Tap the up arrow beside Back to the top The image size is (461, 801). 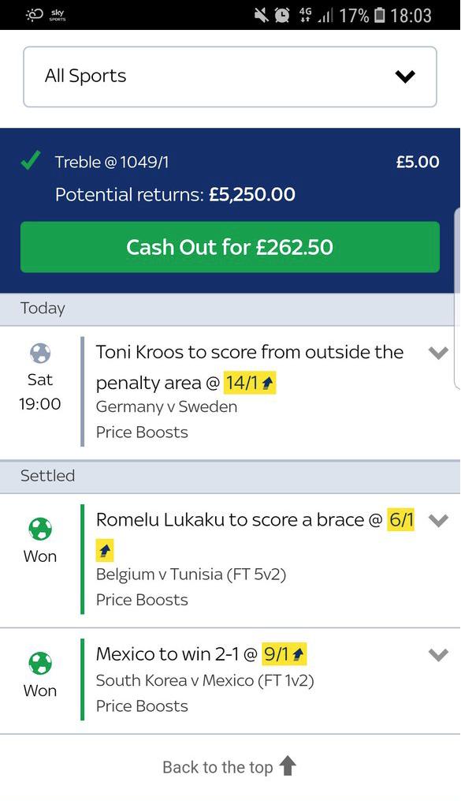[288, 765]
